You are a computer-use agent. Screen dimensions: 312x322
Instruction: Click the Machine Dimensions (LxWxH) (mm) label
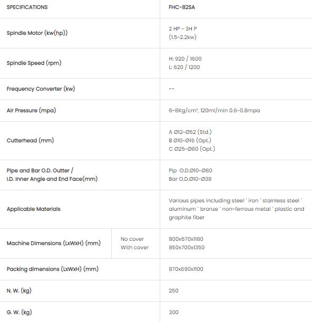pyautogui.click(x=54, y=243)
